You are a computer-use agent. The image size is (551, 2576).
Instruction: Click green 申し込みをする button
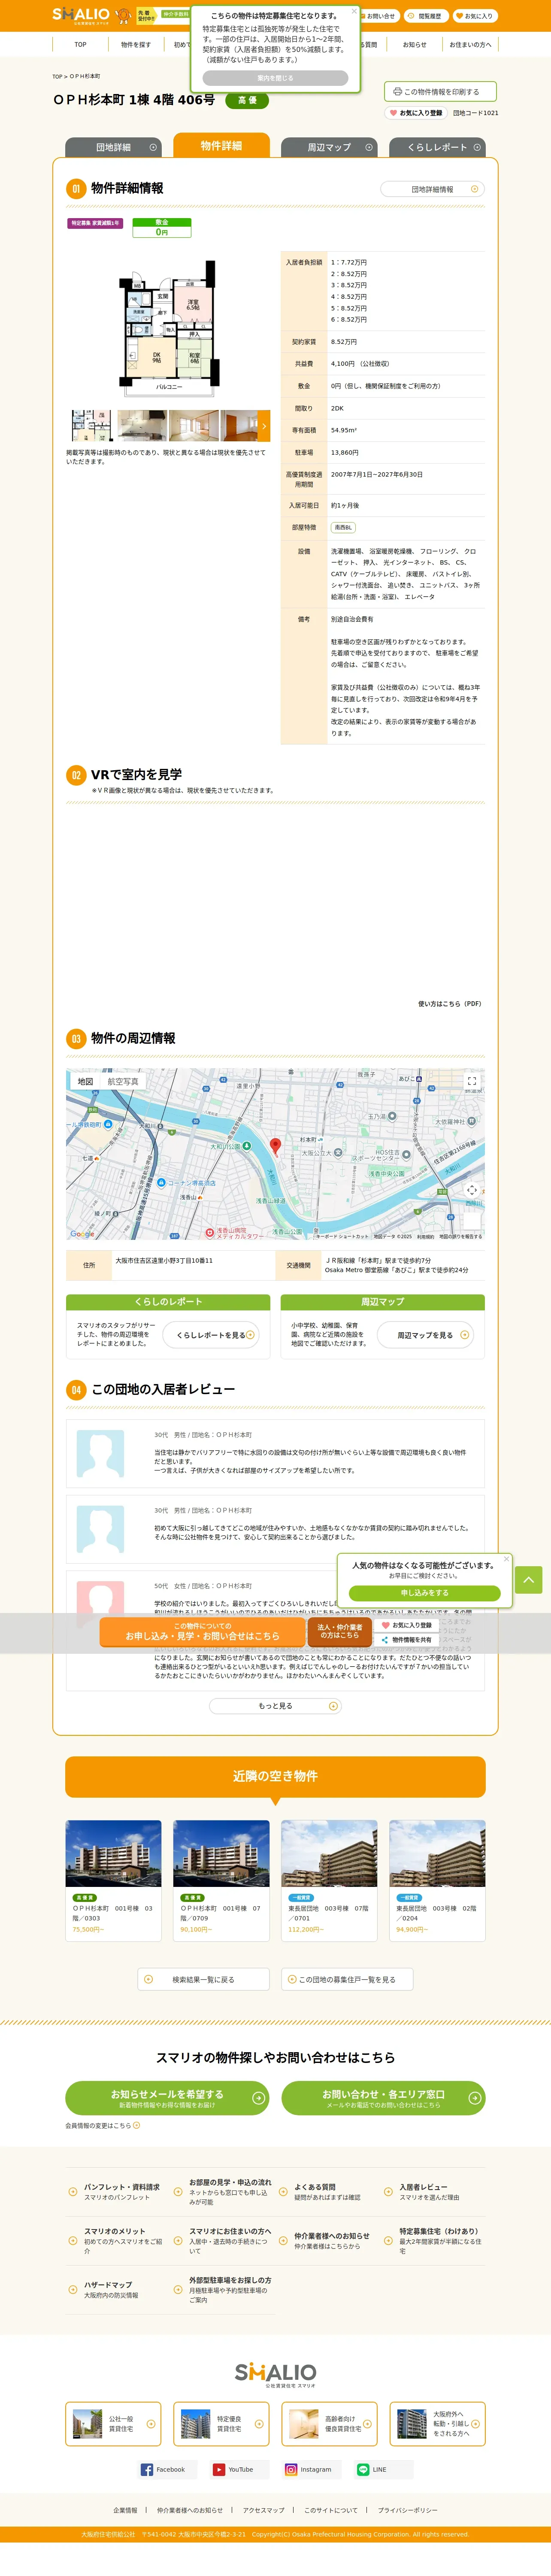point(424,1592)
